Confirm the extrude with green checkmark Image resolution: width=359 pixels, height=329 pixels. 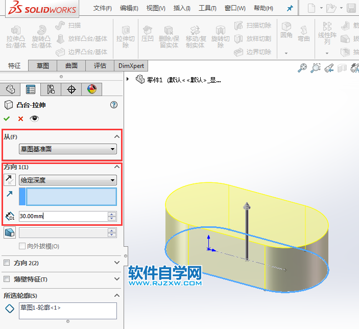click(7, 119)
